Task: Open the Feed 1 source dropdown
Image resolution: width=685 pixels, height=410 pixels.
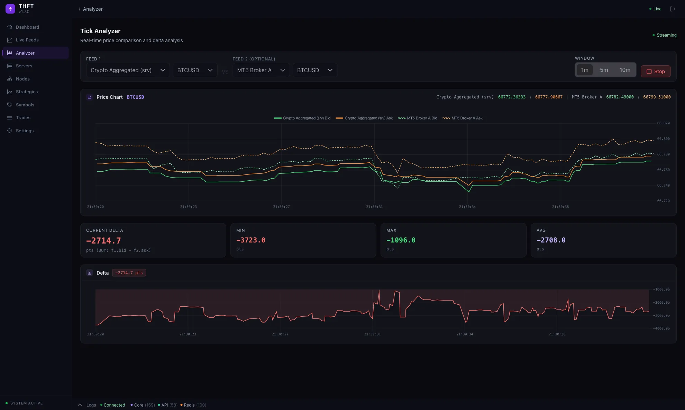Action: point(128,70)
